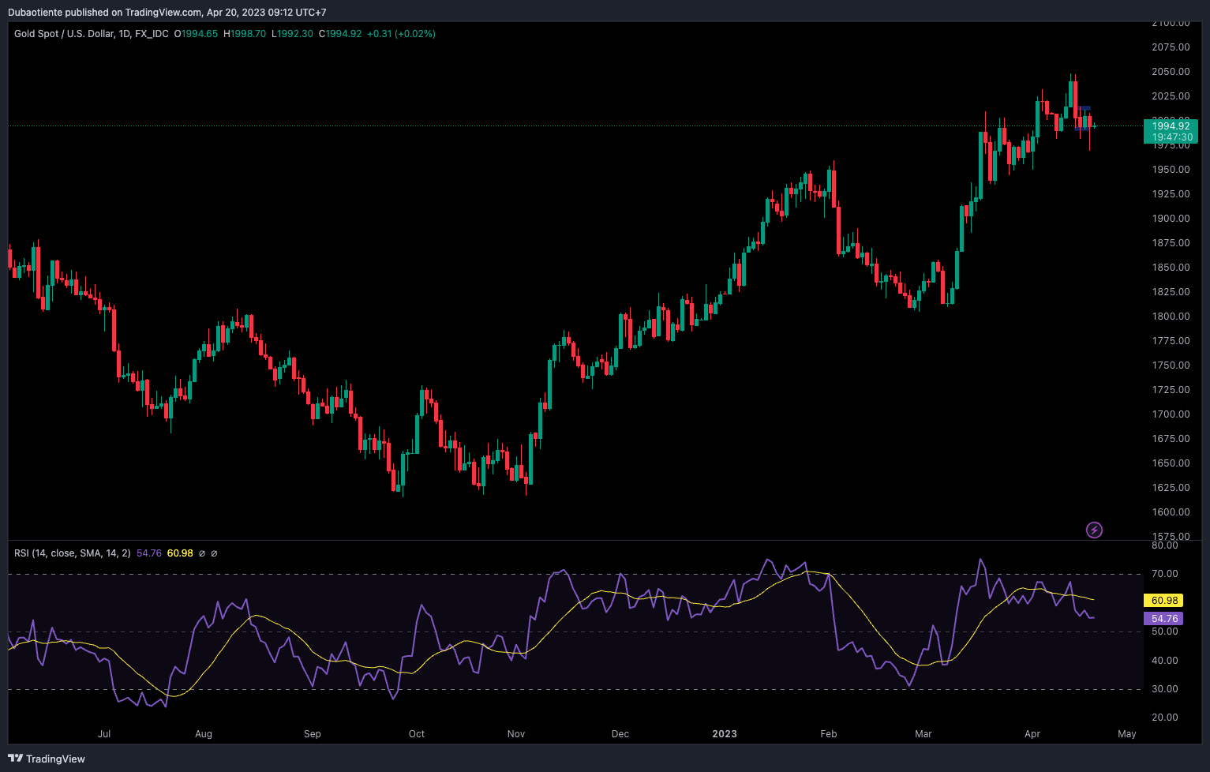Click the 30.00 label on the RSI scale
1210x772 pixels.
click(x=1165, y=689)
